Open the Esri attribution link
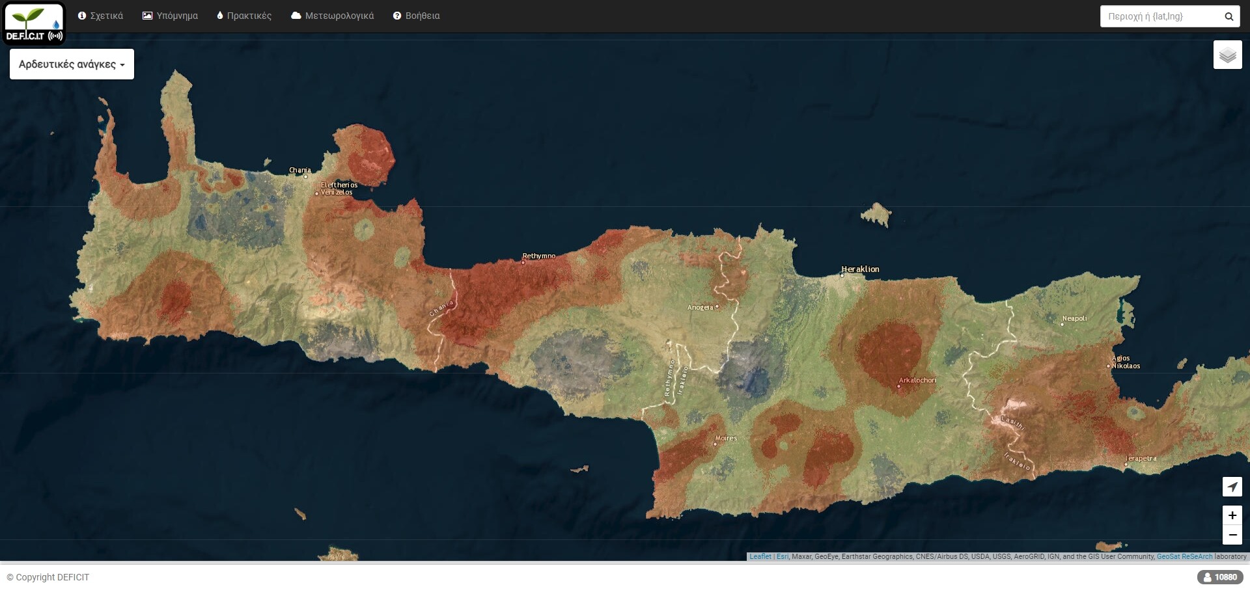 782,557
